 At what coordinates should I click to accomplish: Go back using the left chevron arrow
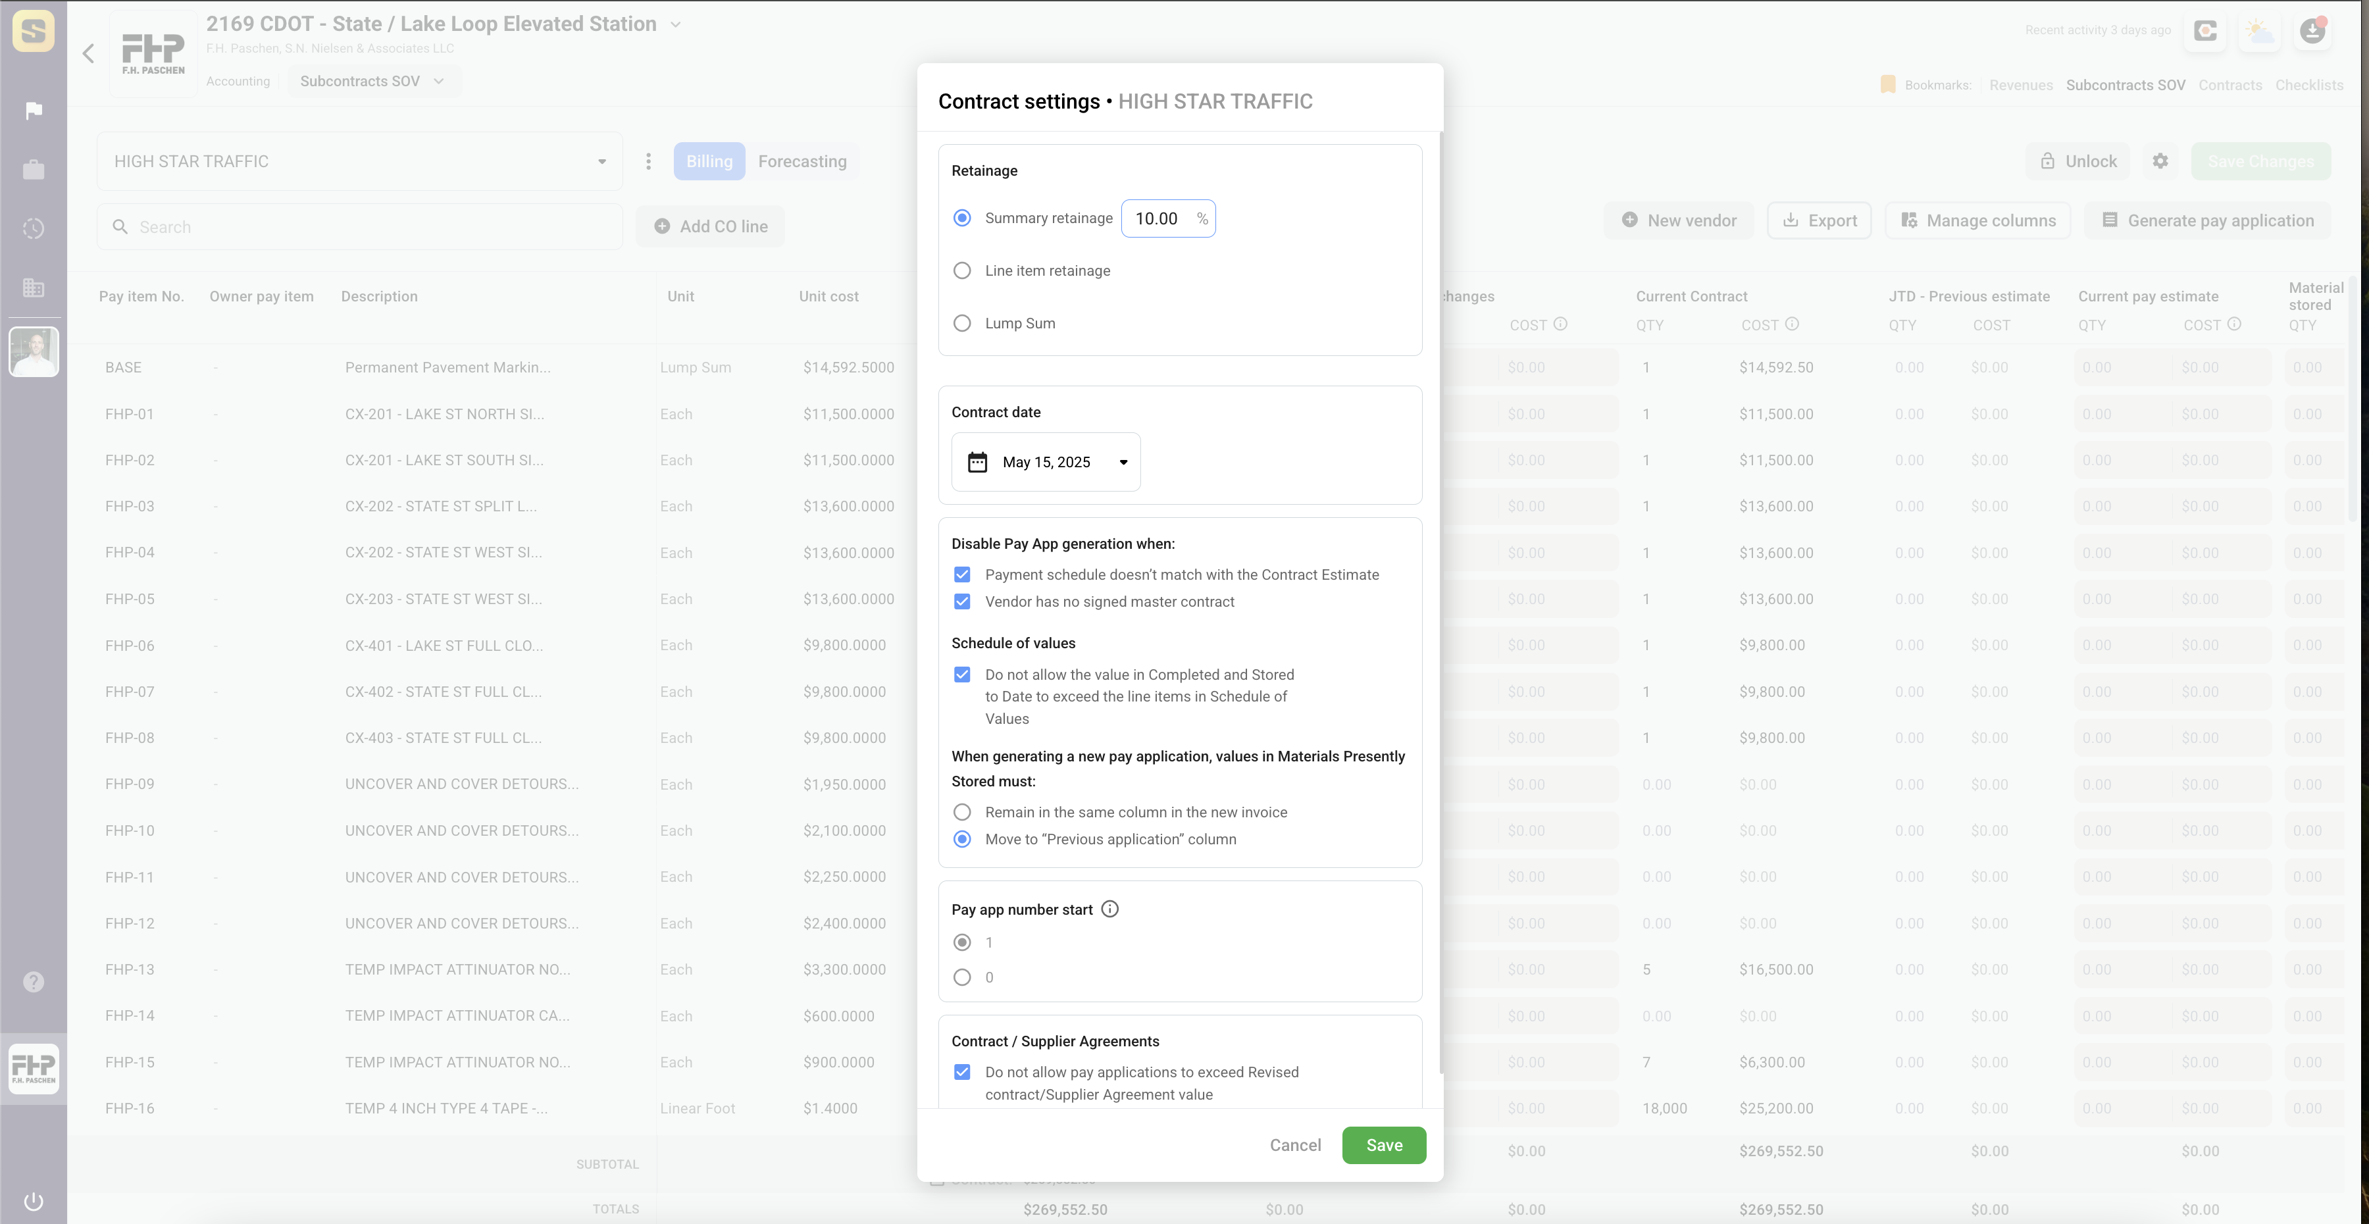pos(88,53)
